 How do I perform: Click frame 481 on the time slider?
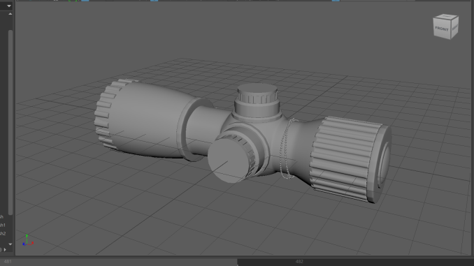click(x=8, y=262)
